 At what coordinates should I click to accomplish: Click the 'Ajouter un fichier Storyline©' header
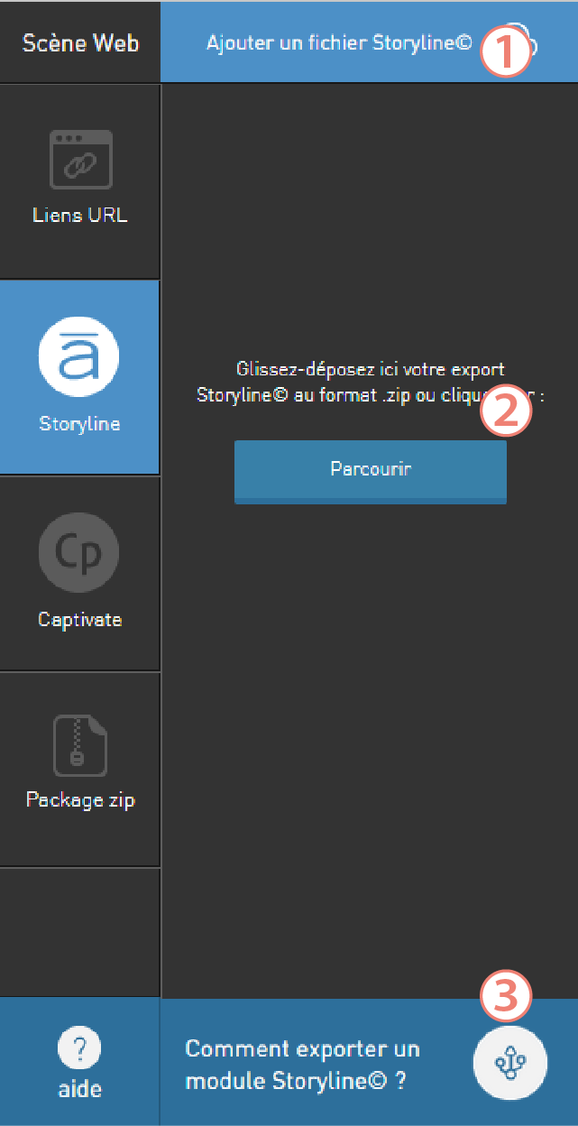pos(339,42)
